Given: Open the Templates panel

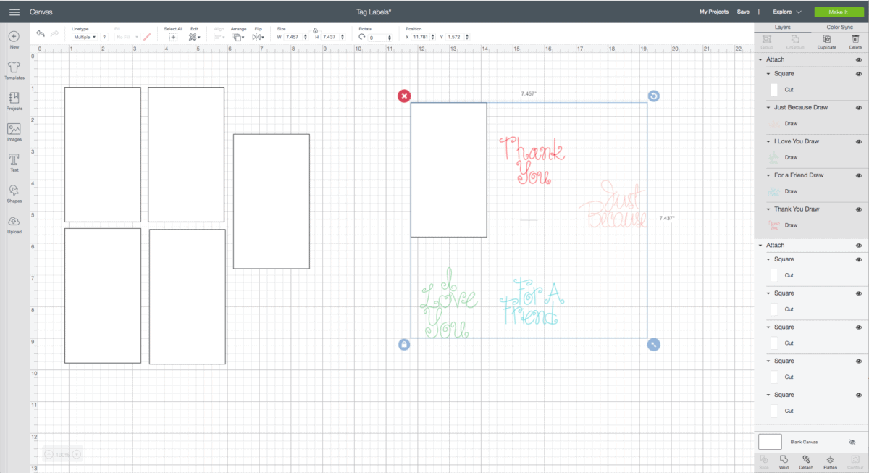Looking at the screenshot, I should pos(14,70).
